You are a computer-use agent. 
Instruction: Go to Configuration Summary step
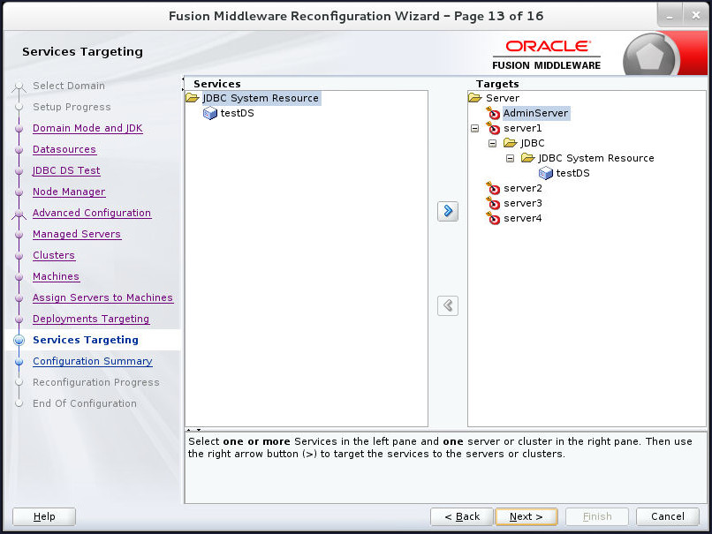tap(93, 362)
